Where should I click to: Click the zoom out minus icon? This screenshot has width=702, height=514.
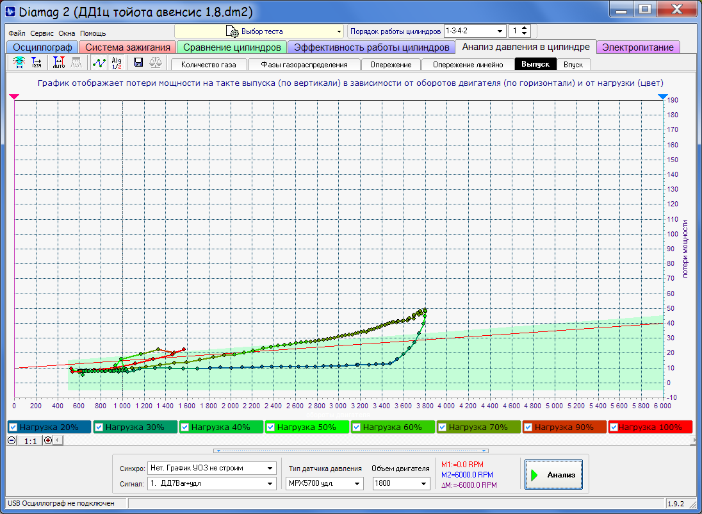click(12, 440)
